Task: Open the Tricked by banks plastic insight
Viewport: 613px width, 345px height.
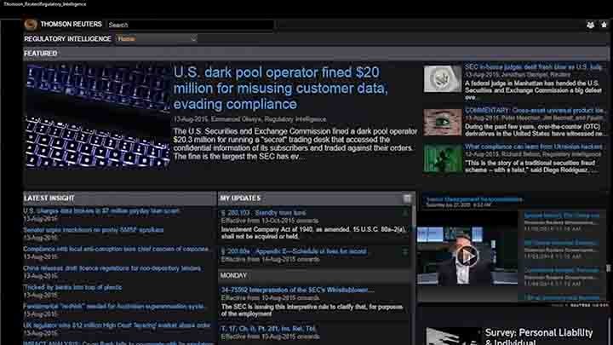Action: point(72,288)
